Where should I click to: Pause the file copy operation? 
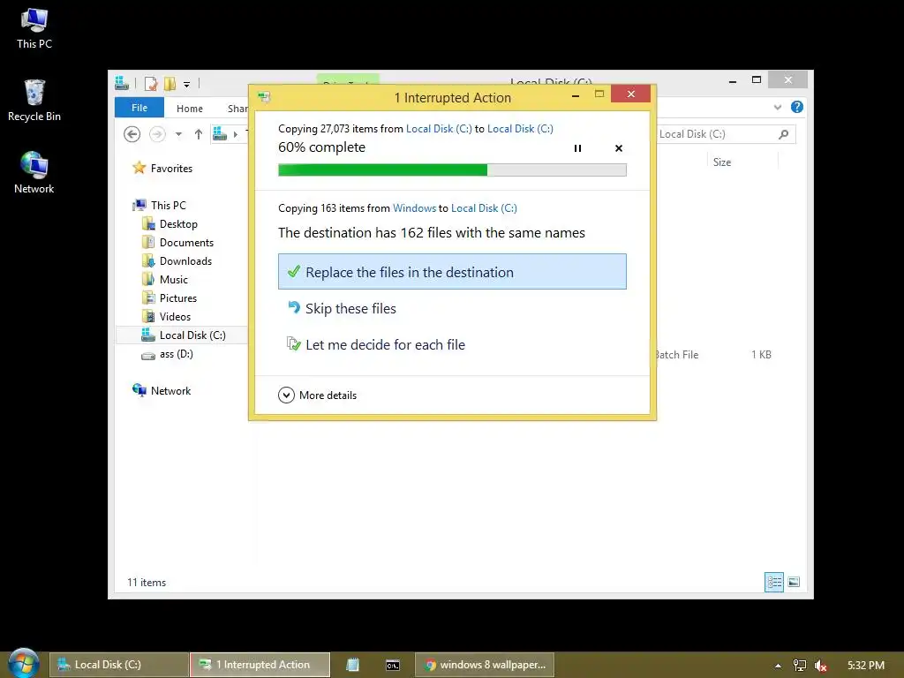tap(577, 148)
